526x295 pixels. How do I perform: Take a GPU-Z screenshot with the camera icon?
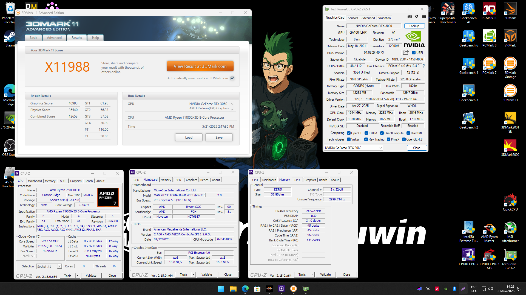(410, 17)
